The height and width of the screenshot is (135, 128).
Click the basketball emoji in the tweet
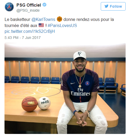[x=60, y=19]
